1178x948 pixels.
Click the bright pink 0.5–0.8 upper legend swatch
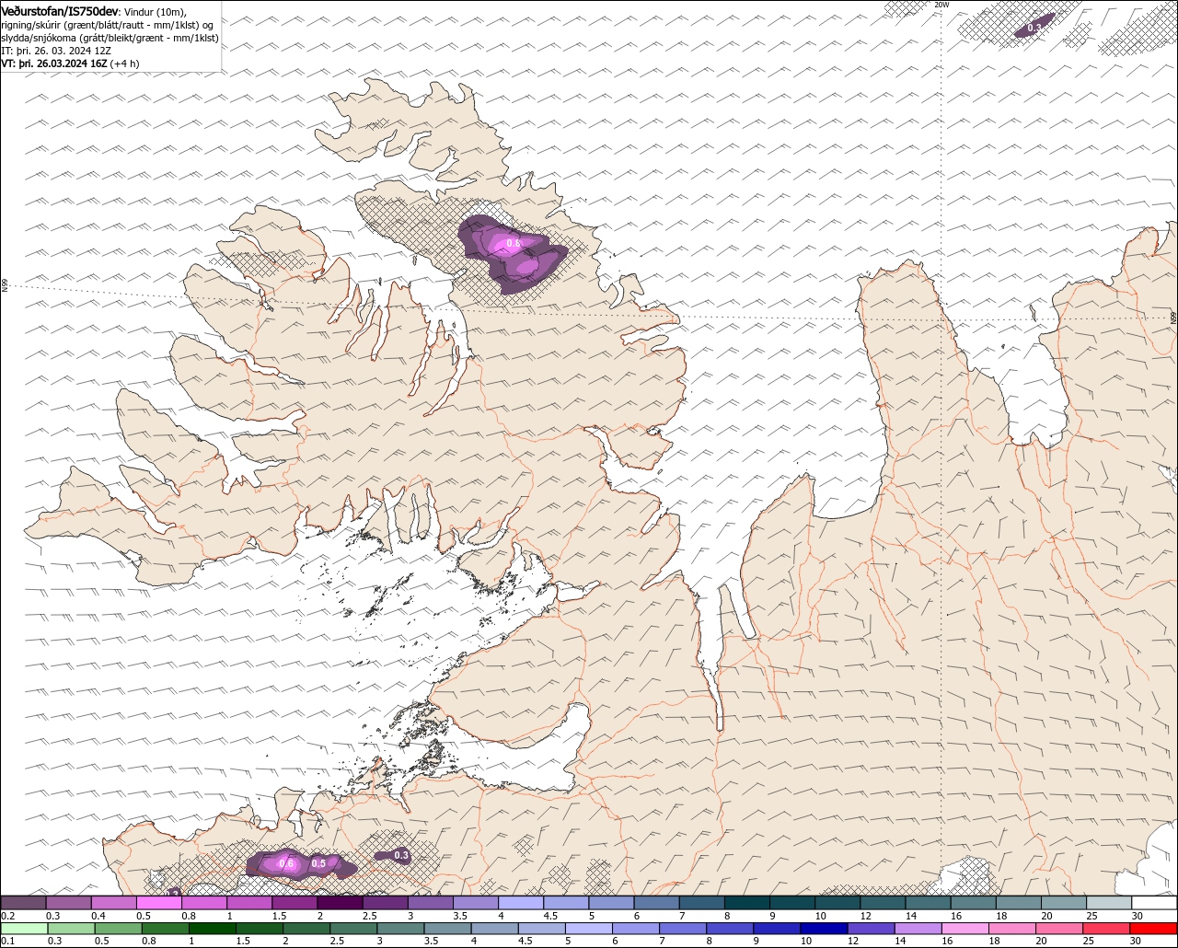pyautogui.click(x=158, y=903)
